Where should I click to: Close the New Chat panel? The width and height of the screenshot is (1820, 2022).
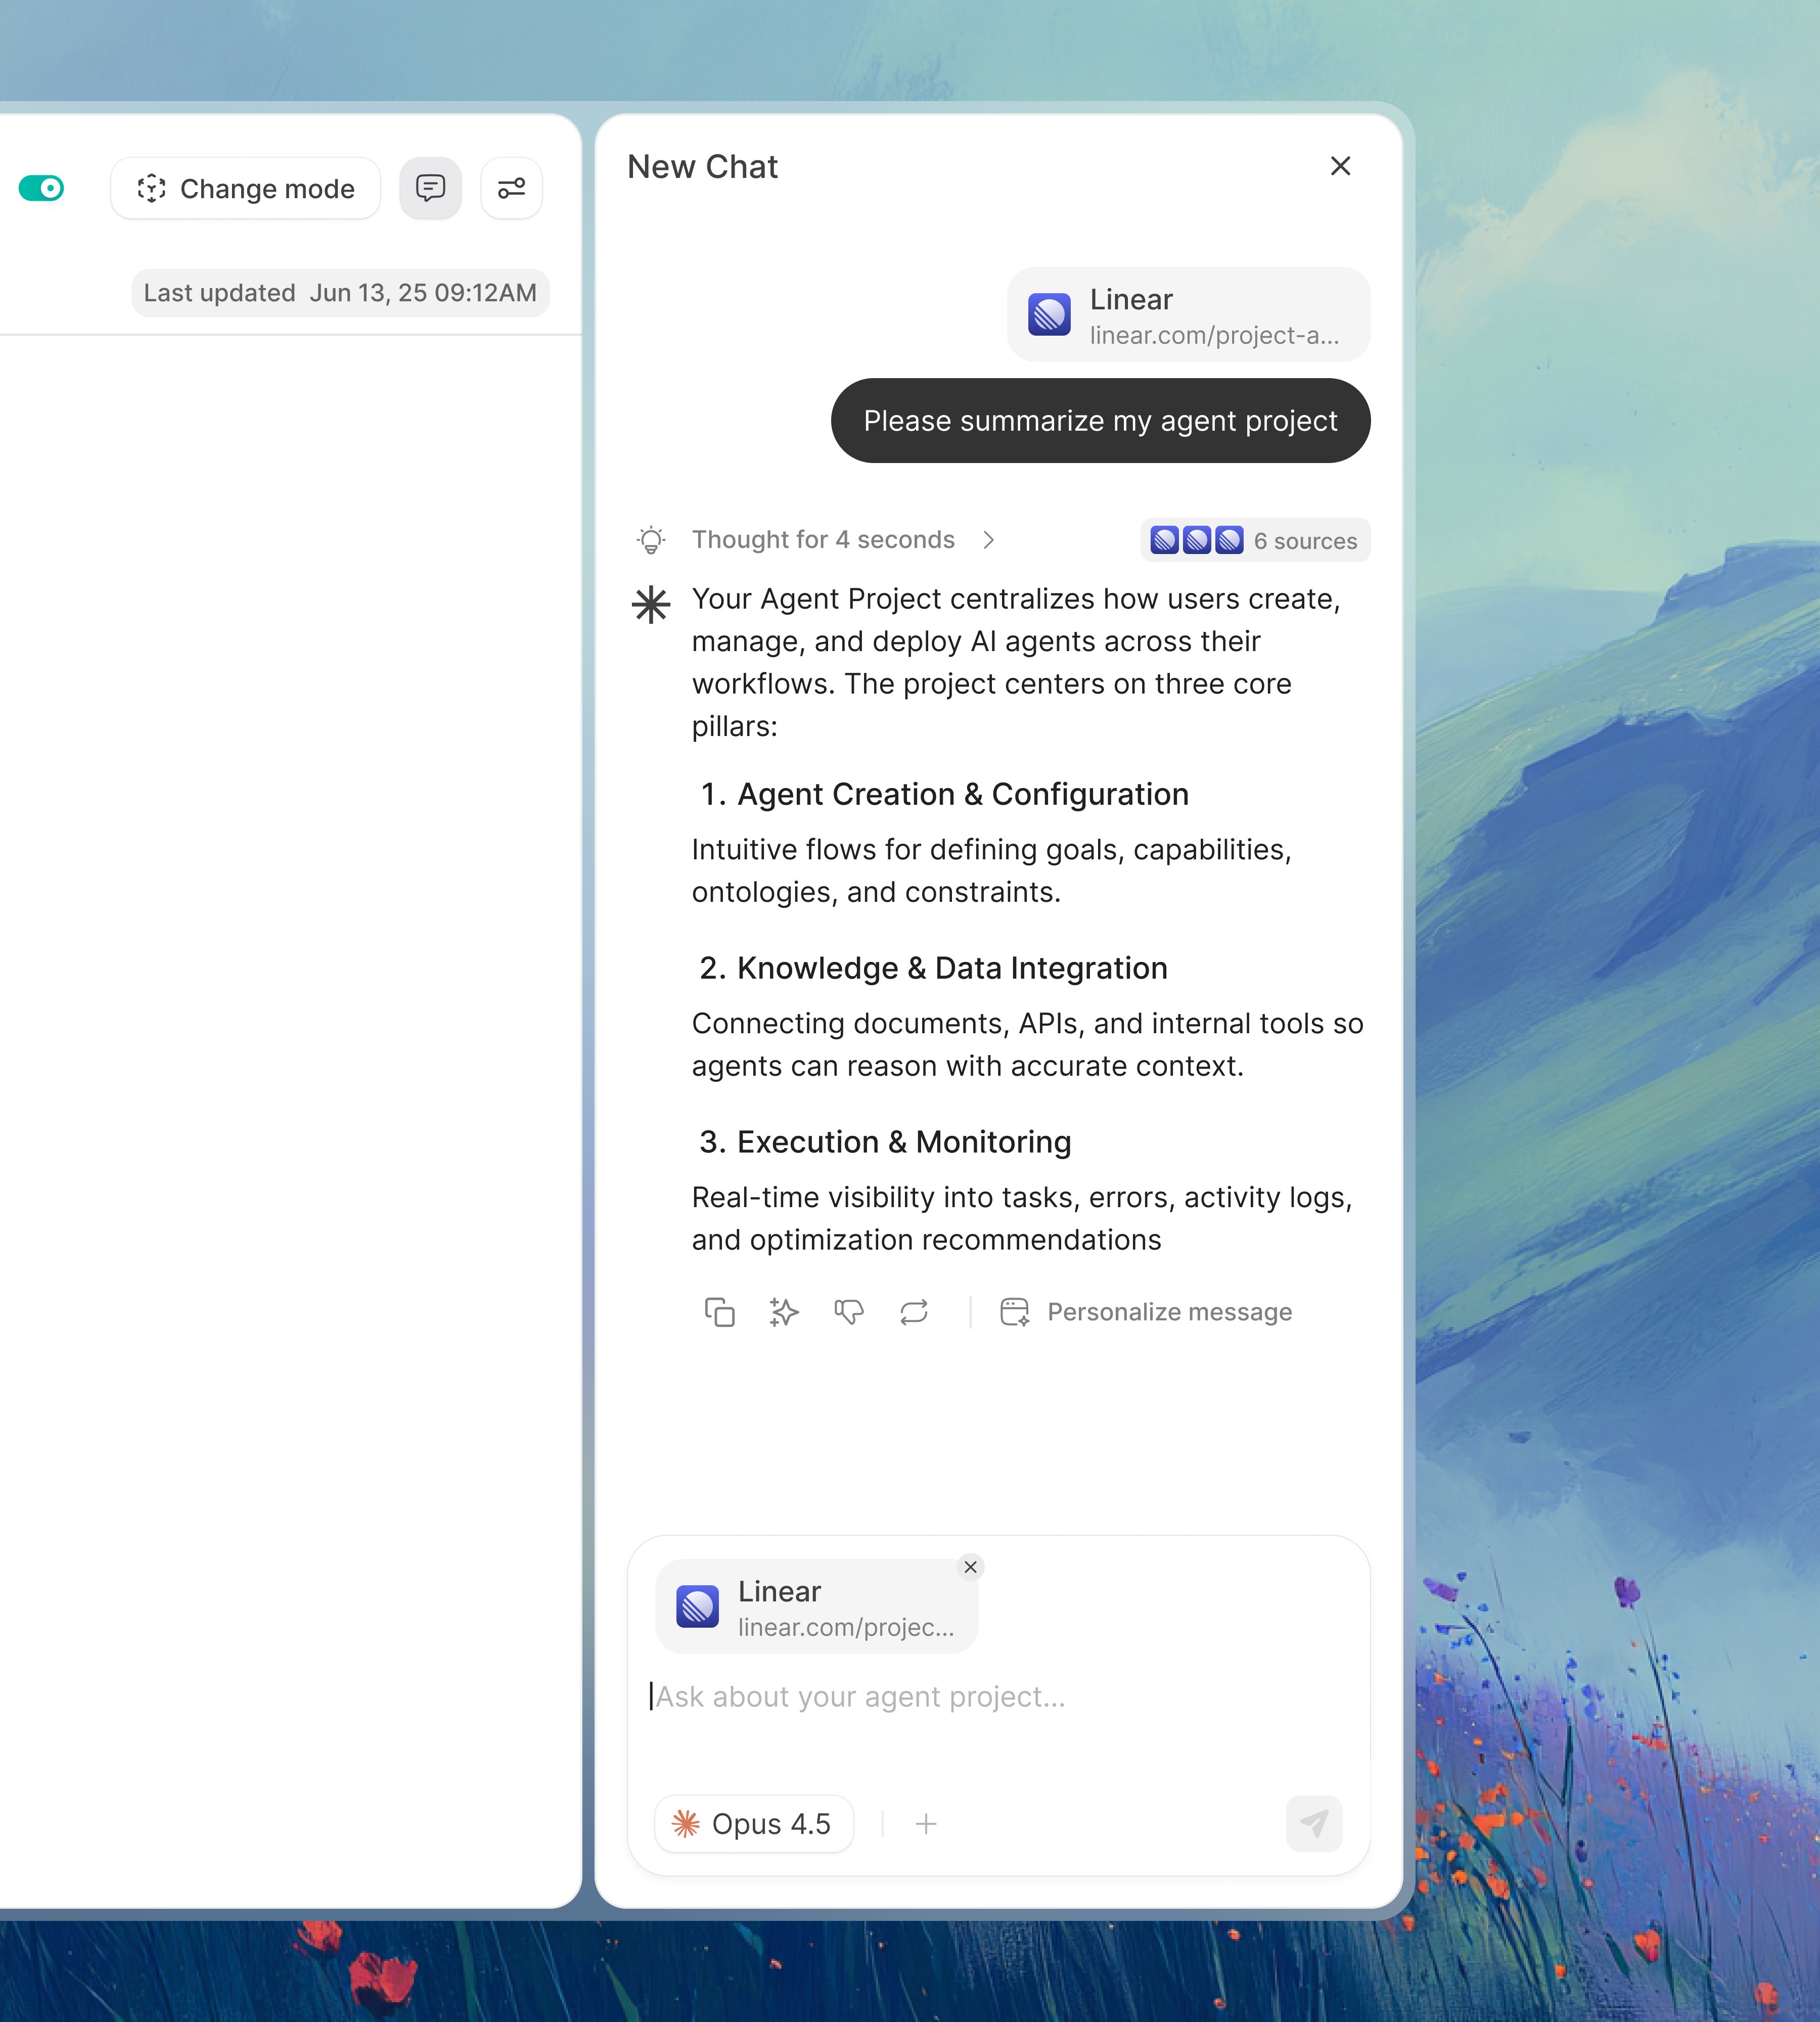point(1340,166)
